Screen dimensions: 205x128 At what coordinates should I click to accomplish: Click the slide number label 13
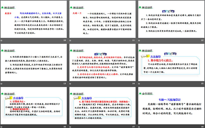[x=65, y=84]
